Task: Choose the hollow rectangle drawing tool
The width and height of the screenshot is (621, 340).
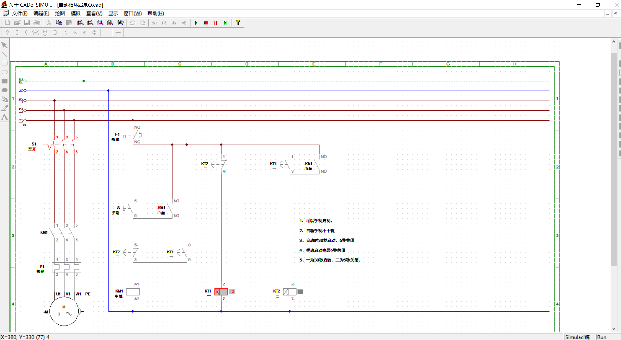Action: (4, 63)
